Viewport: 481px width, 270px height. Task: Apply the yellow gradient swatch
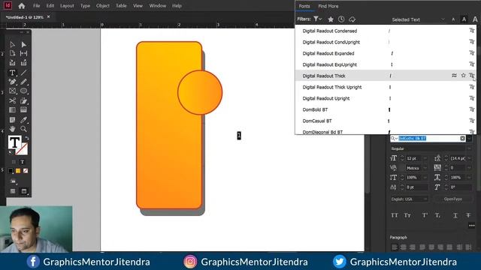click(18, 171)
